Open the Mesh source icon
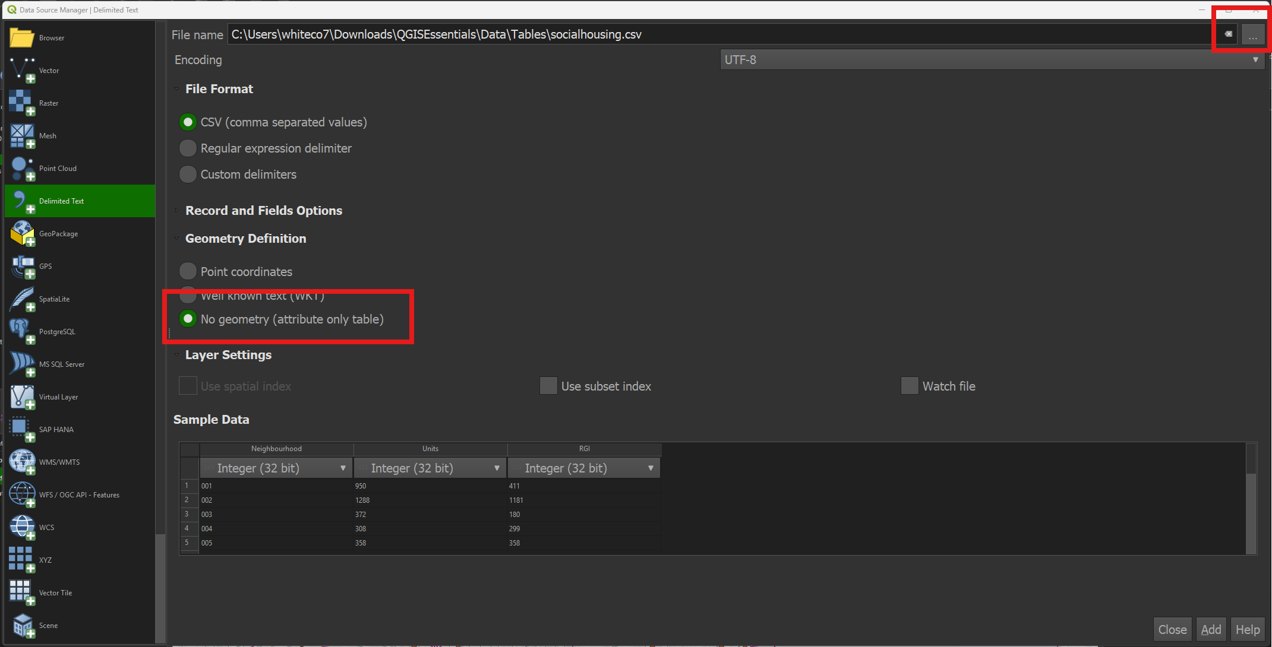The height and width of the screenshot is (647, 1272). (x=22, y=135)
